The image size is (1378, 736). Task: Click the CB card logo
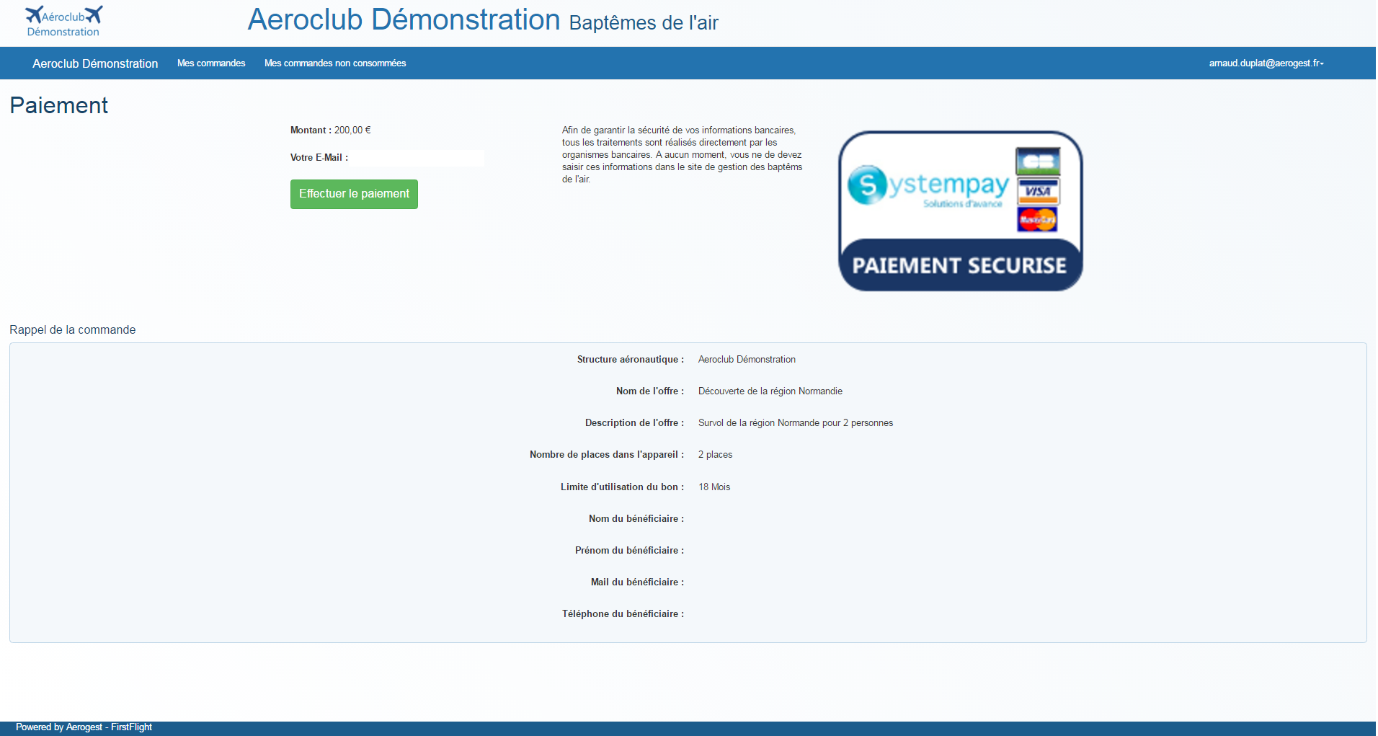click(x=1038, y=161)
